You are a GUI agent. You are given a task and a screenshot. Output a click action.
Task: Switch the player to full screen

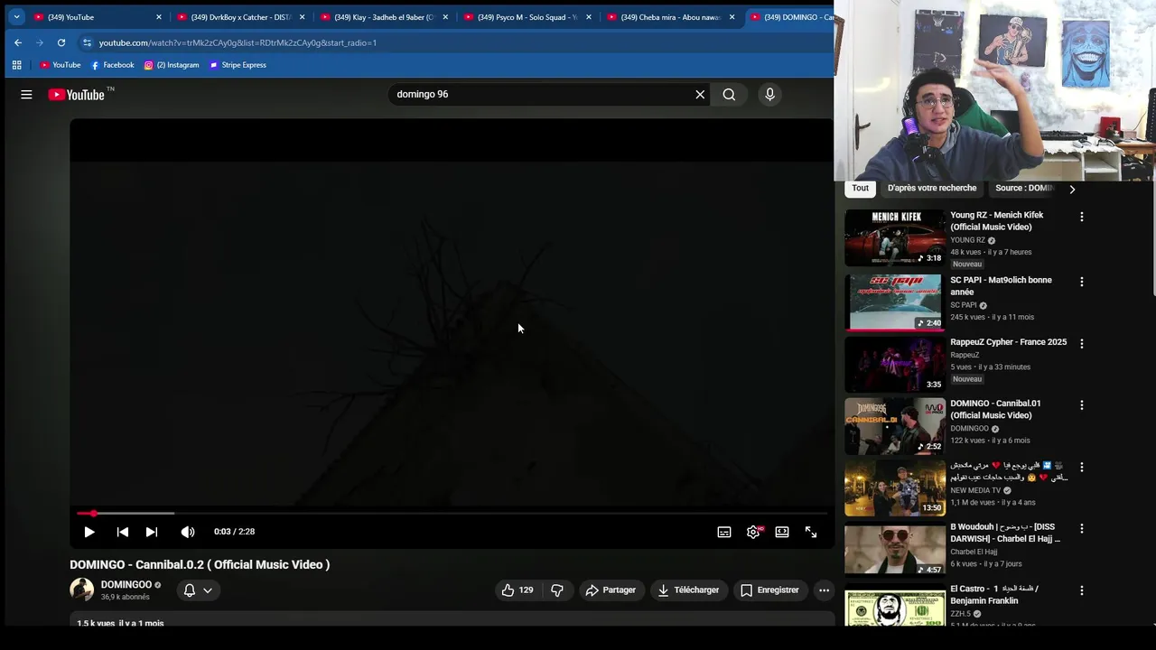[811, 532]
